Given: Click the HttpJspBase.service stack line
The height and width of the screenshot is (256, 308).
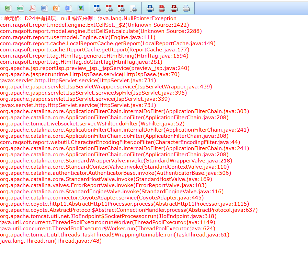Looking at the screenshot, I should pyautogui.click(x=90, y=74).
